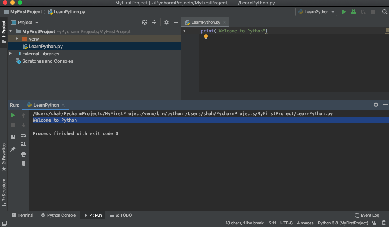Image resolution: width=389 pixels, height=227 pixels.
Task: Open the Python Console tool window
Action: (x=59, y=215)
